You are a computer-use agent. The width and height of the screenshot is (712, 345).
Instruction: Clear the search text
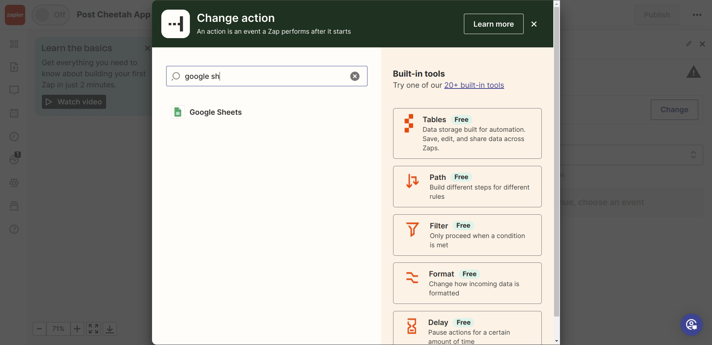pos(355,76)
